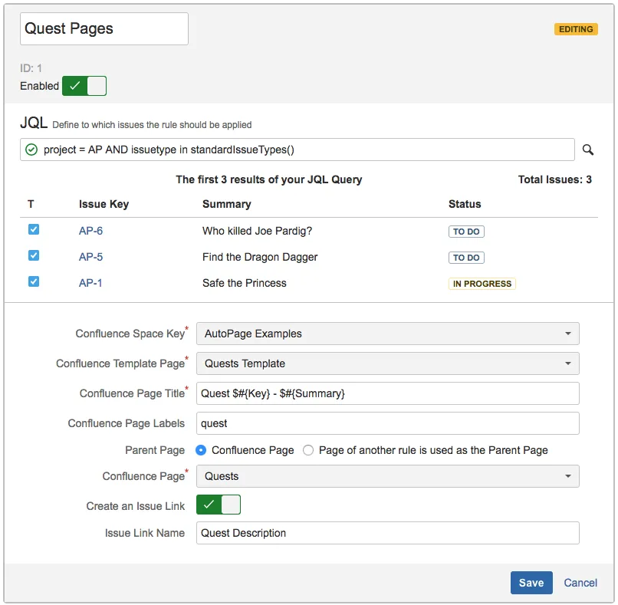Uncheck the AP-5 issue checkbox
Image resolution: width=618 pixels, height=605 pixels.
[34, 255]
